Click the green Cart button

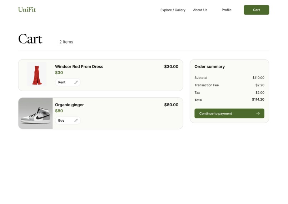coord(256,10)
